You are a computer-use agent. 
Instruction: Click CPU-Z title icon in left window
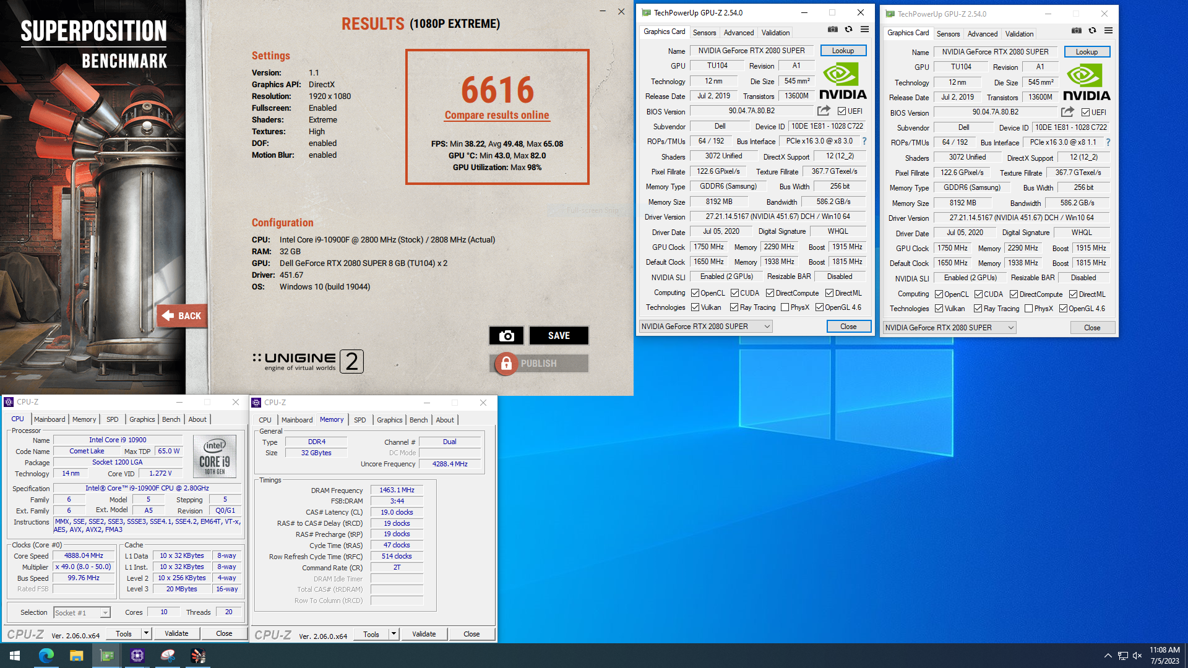tap(9, 402)
